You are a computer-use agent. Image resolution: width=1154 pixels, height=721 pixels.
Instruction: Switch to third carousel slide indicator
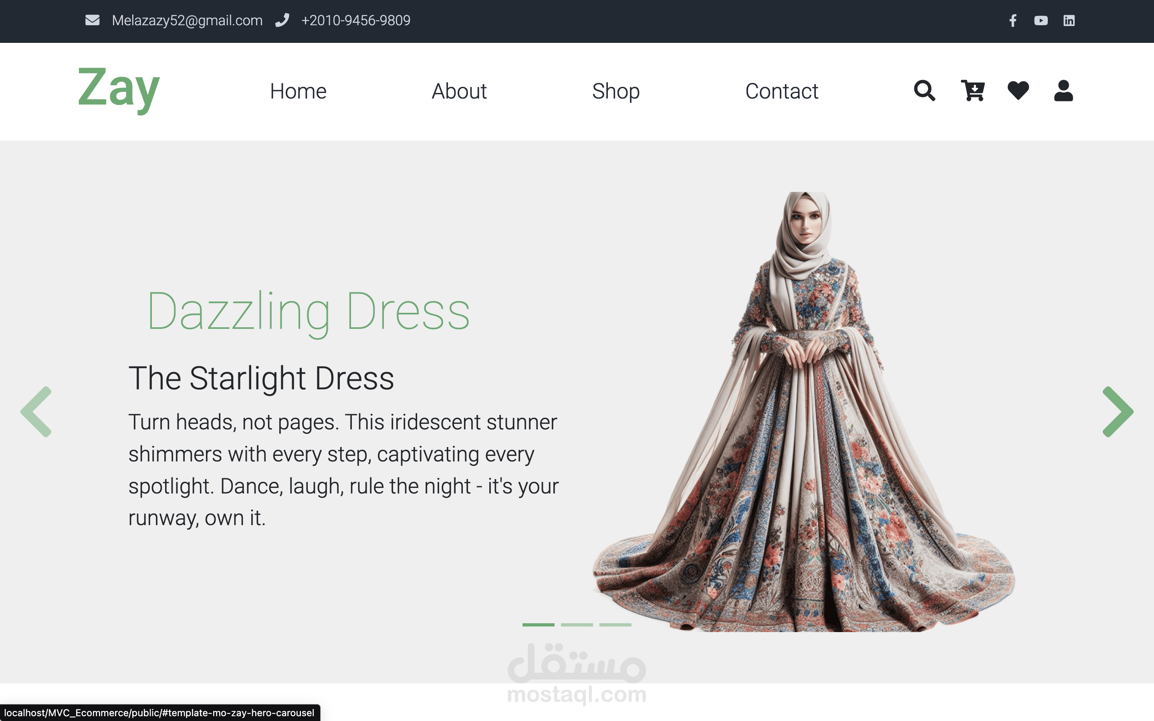click(615, 625)
